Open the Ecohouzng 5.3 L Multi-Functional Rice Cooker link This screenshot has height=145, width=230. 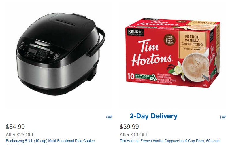50,141
